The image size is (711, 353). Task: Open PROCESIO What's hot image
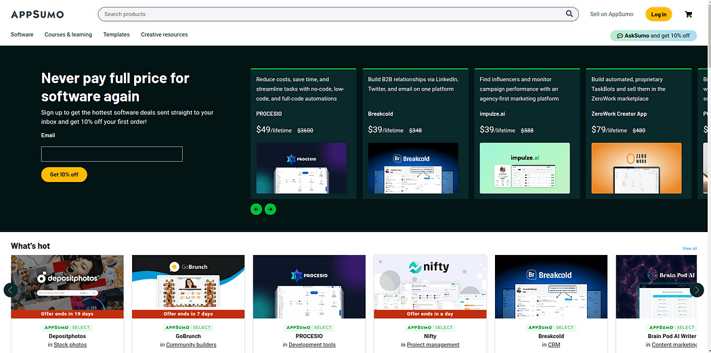(x=309, y=287)
